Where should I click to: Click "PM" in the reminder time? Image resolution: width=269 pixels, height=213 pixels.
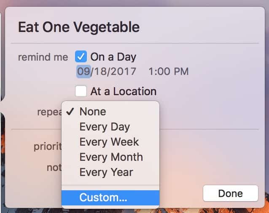pyautogui.click(x=180, y=71)
